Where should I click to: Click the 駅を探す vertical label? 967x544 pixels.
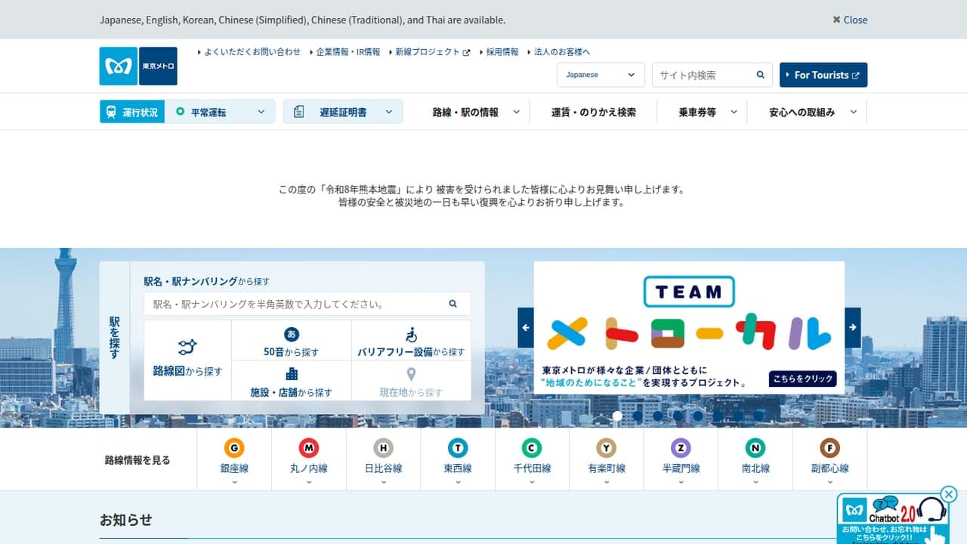coord(114,338)
